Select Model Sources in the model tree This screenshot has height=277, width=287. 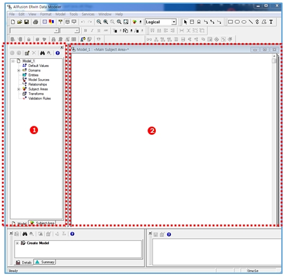tap(39, 80)
